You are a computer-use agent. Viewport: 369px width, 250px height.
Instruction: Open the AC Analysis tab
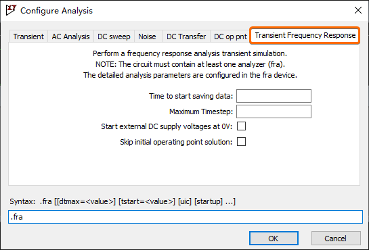(70, 36)
